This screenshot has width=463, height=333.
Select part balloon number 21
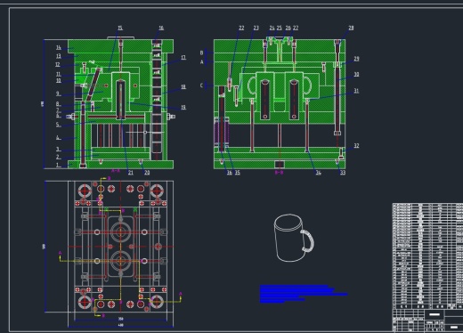pos(131,173)
